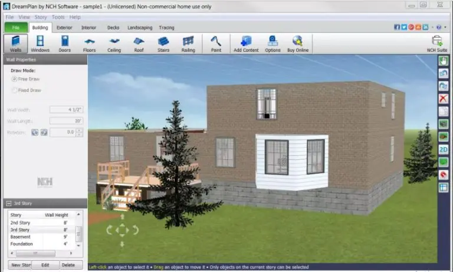Switch to the Interior tab
Image resolution: width=453 pixels, height=272 pixels.
click(88, 28)
